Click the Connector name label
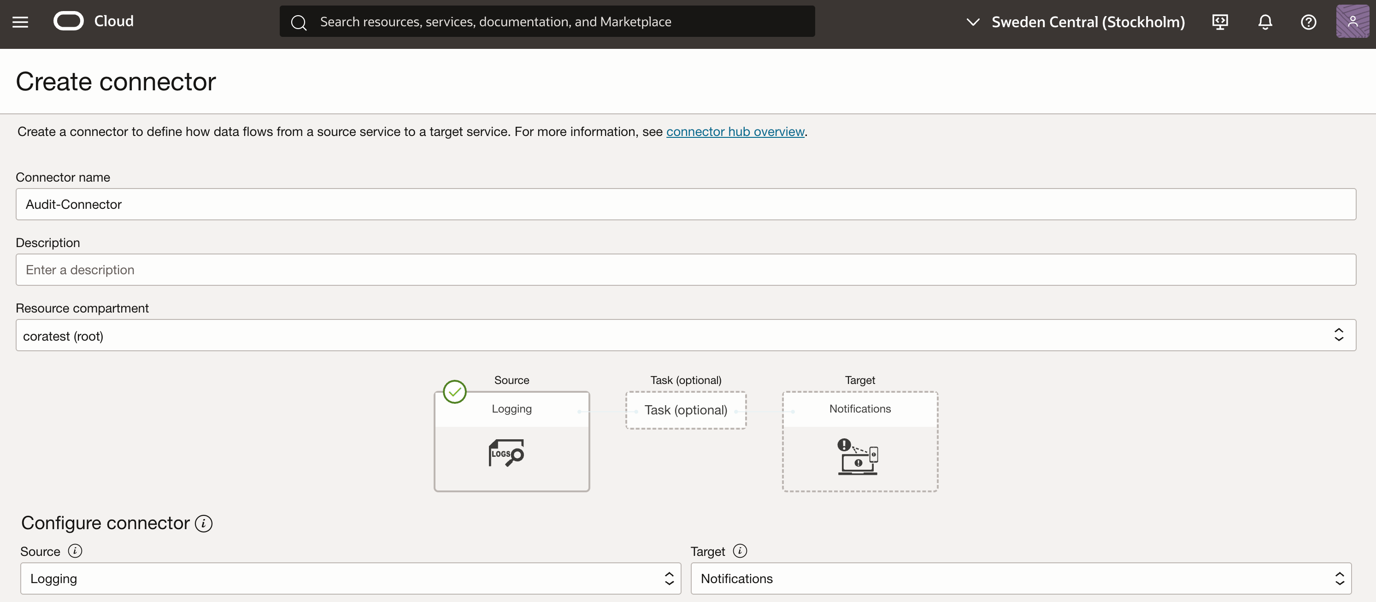Screen dimensions: 1376x602 tap(63, 177)
